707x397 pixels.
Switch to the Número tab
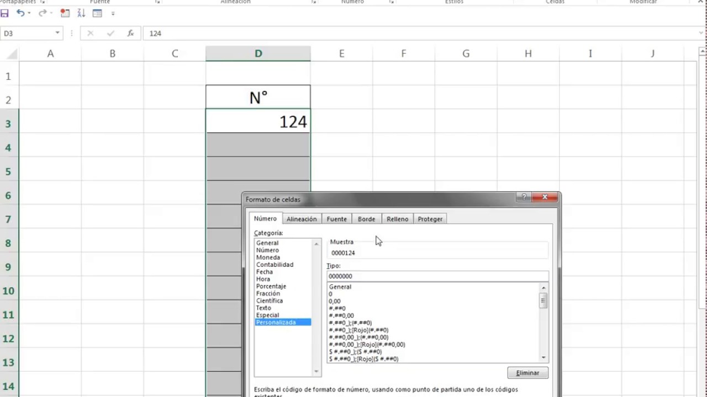point(265,218)
